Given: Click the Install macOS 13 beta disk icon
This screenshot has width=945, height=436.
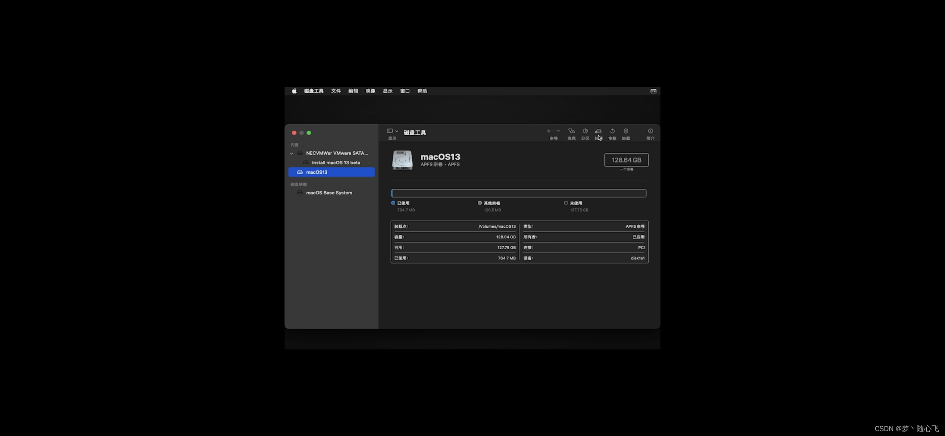Looking at the screenshot, I should [x=306, y=162].
